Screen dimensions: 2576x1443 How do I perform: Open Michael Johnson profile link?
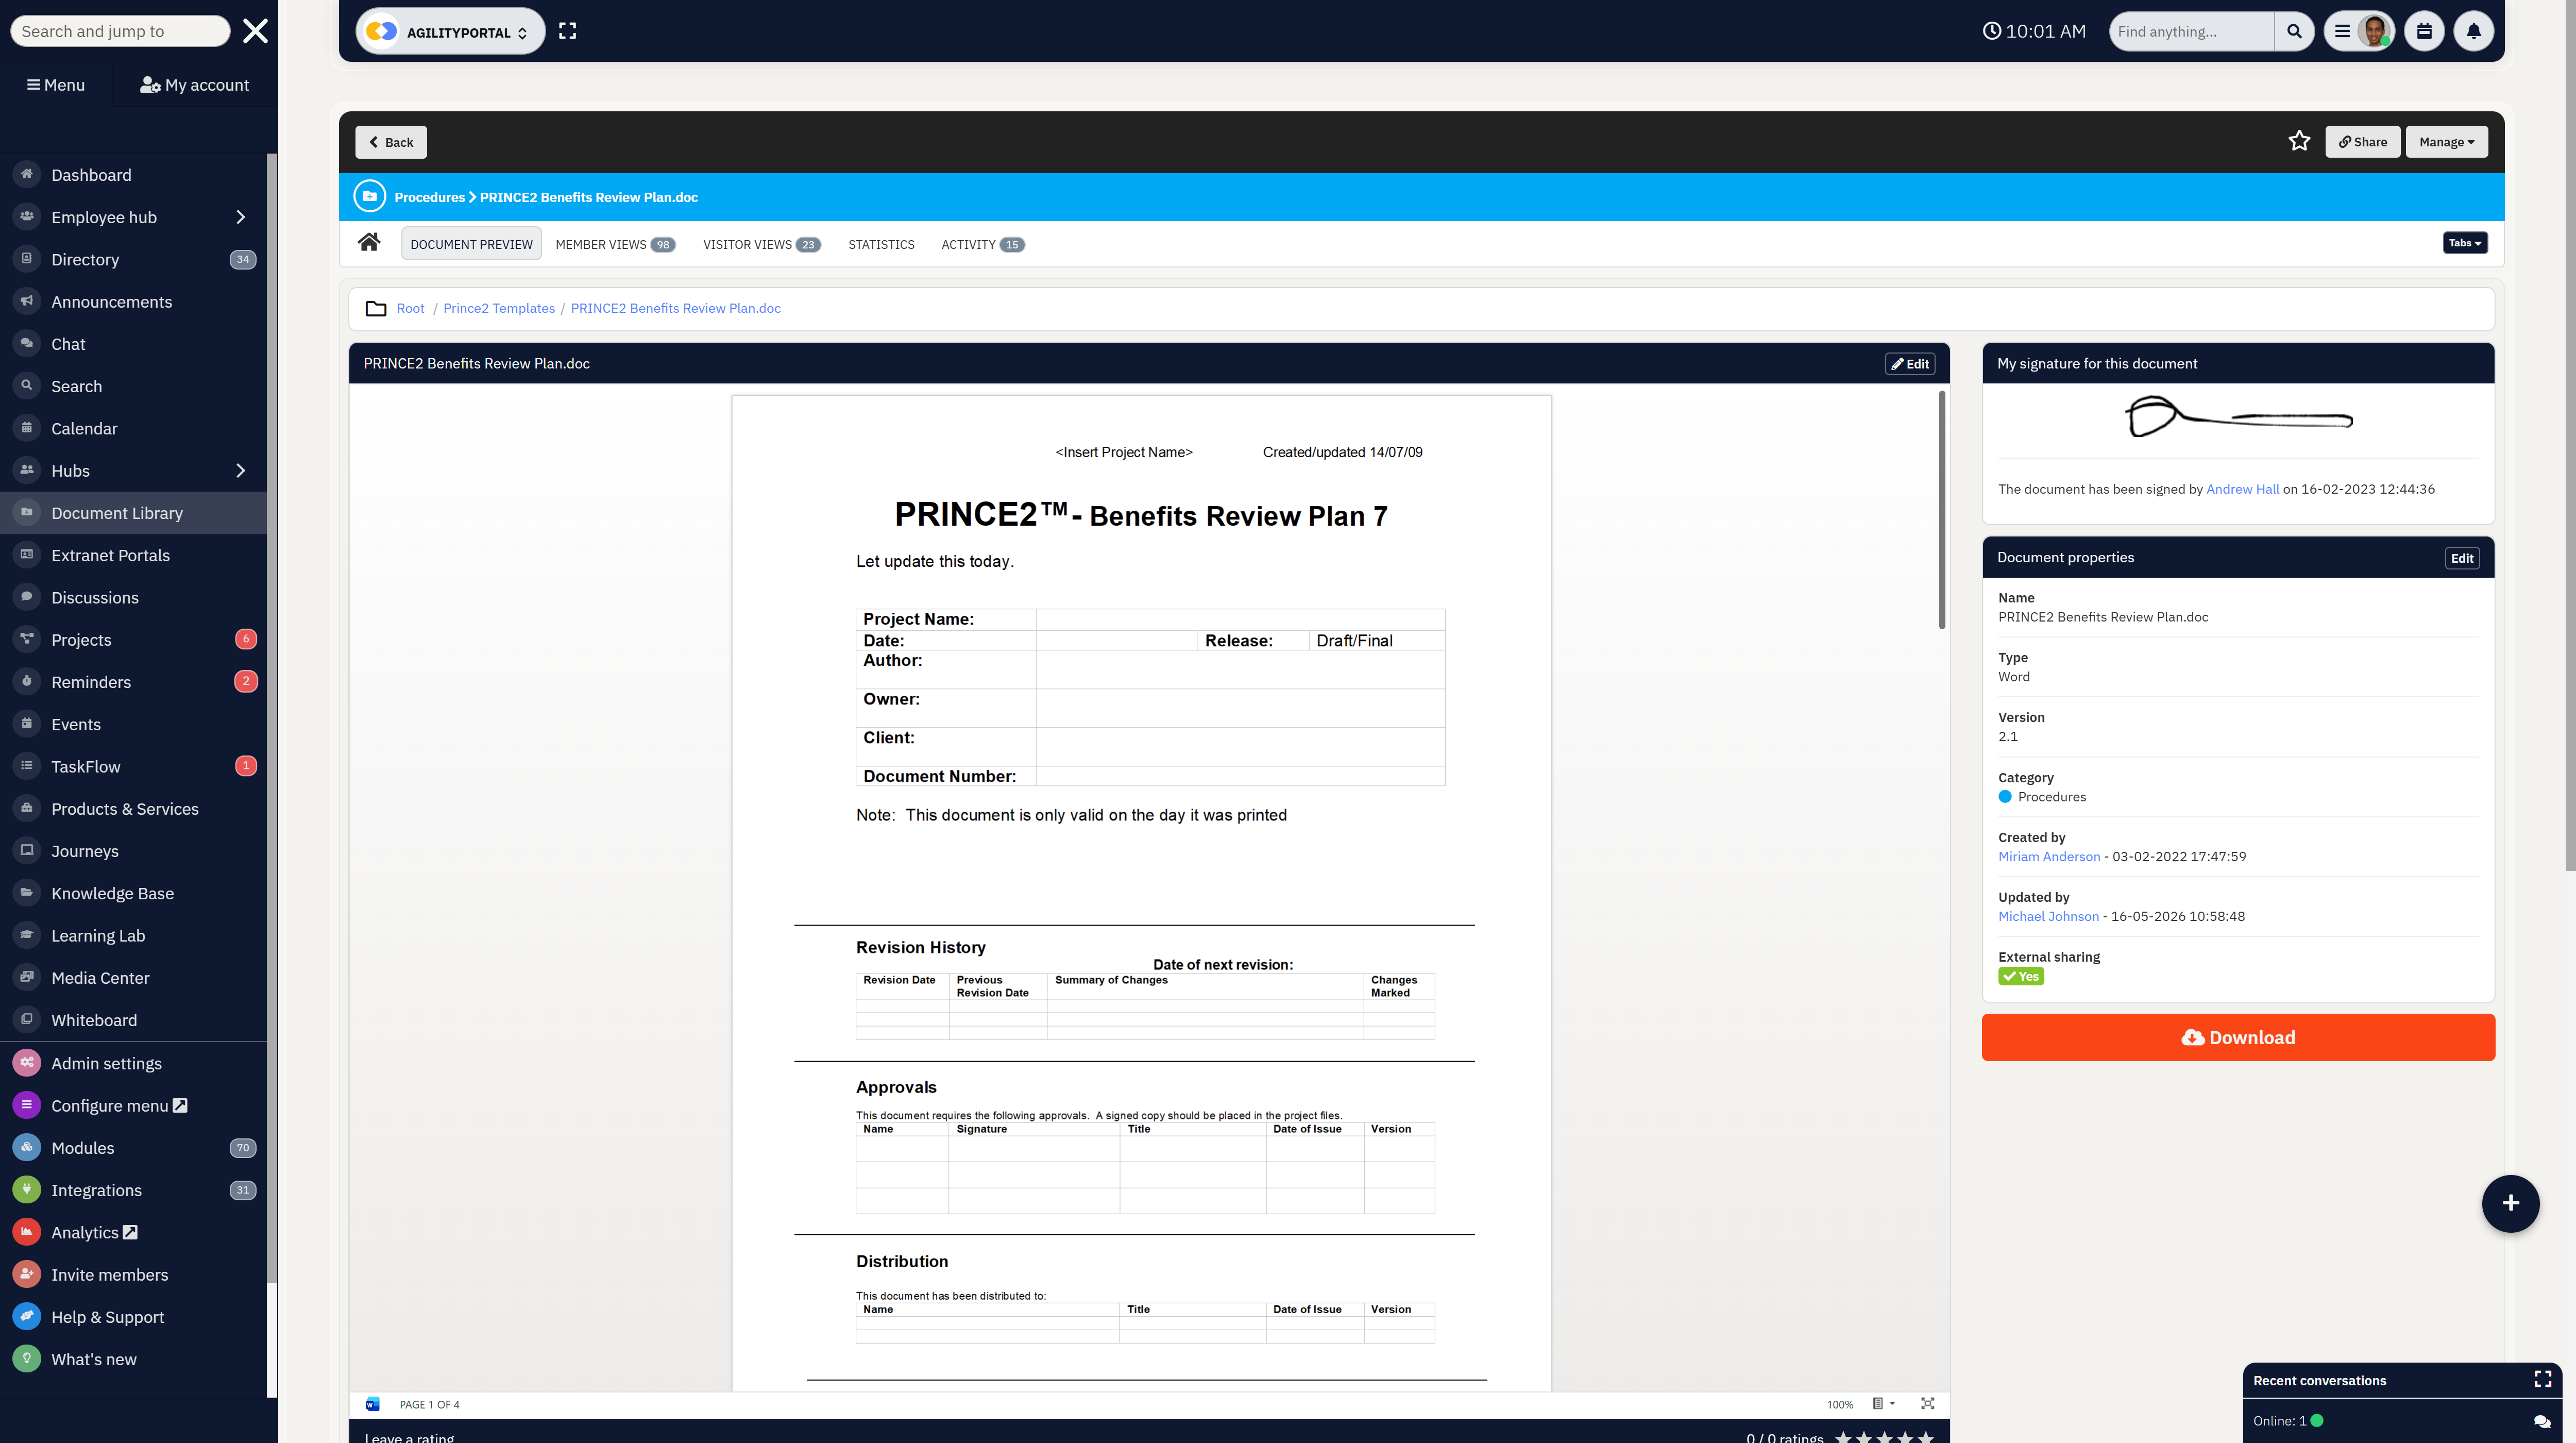click(2048, 916)
